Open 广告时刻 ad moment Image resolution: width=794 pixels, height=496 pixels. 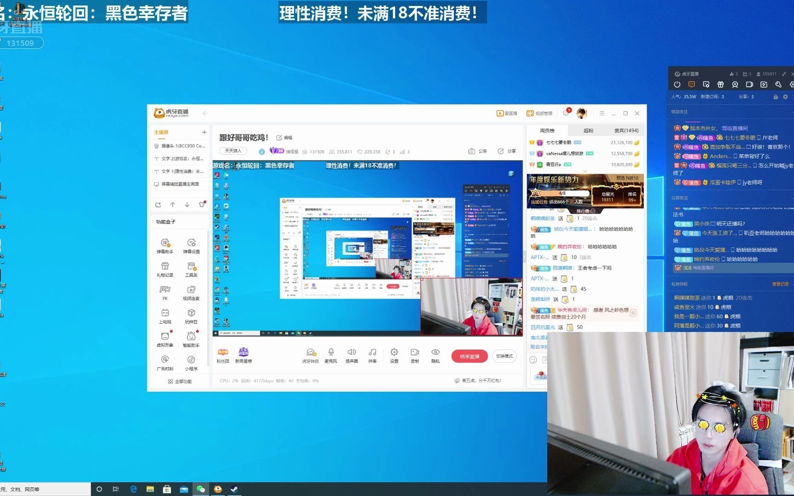tap(165, 363)
